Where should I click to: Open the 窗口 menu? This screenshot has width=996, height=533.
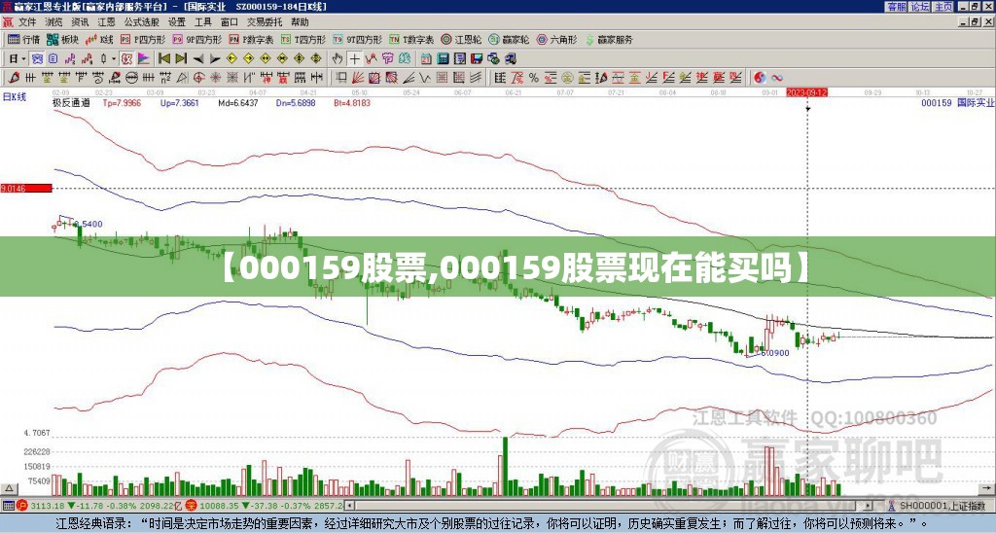pyautogui.click(x=230, y=22)
